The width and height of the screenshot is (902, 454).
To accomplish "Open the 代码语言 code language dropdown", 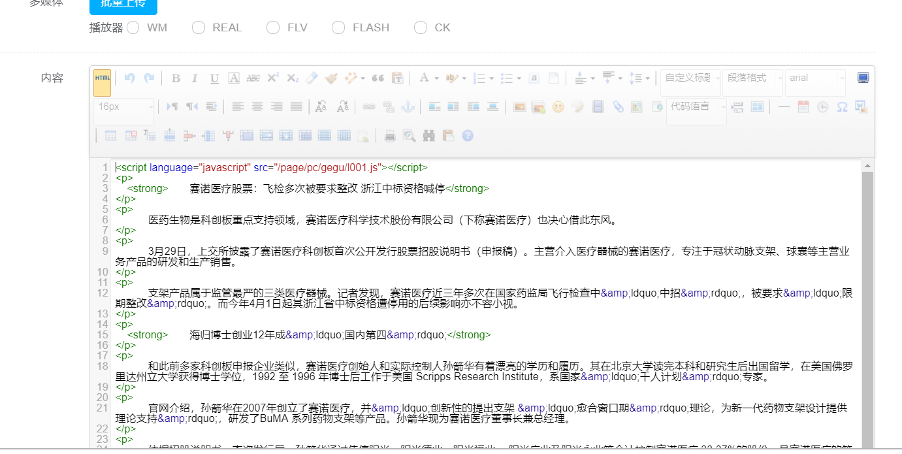I will point(696,106).
